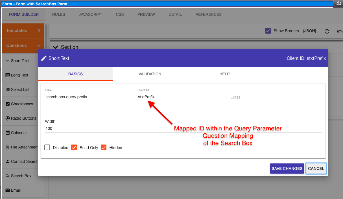Open the Javascript tab
Screen dimensions: 343x199
pos(90,14)
